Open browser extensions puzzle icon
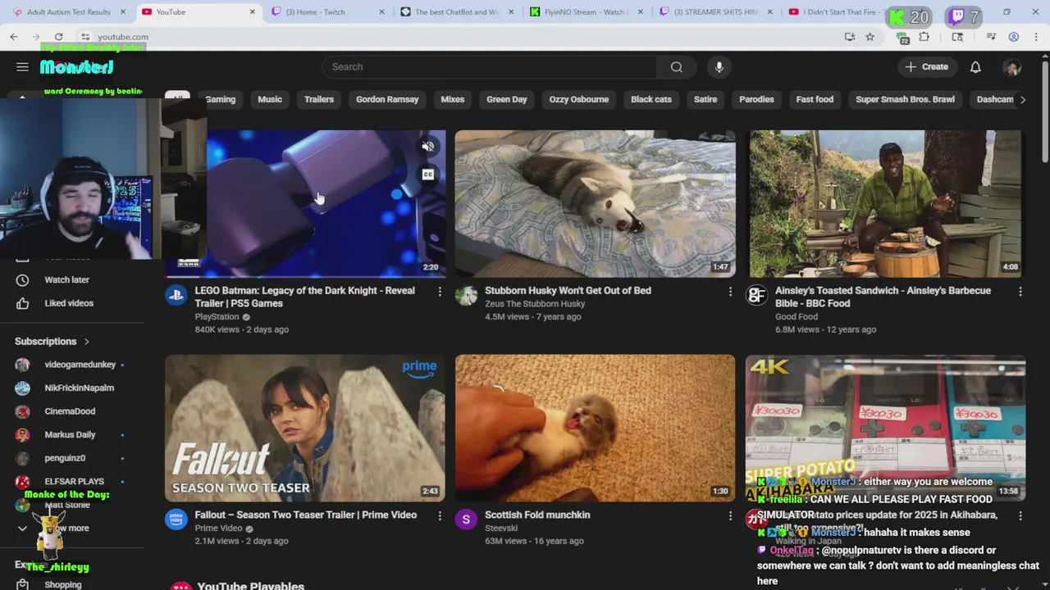 [924, 37]
